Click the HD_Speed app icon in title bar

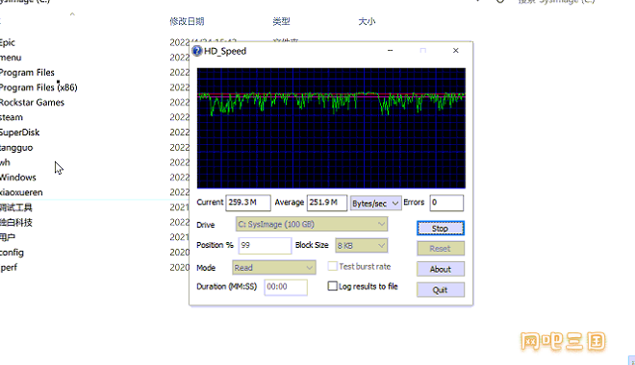(197, 51)
